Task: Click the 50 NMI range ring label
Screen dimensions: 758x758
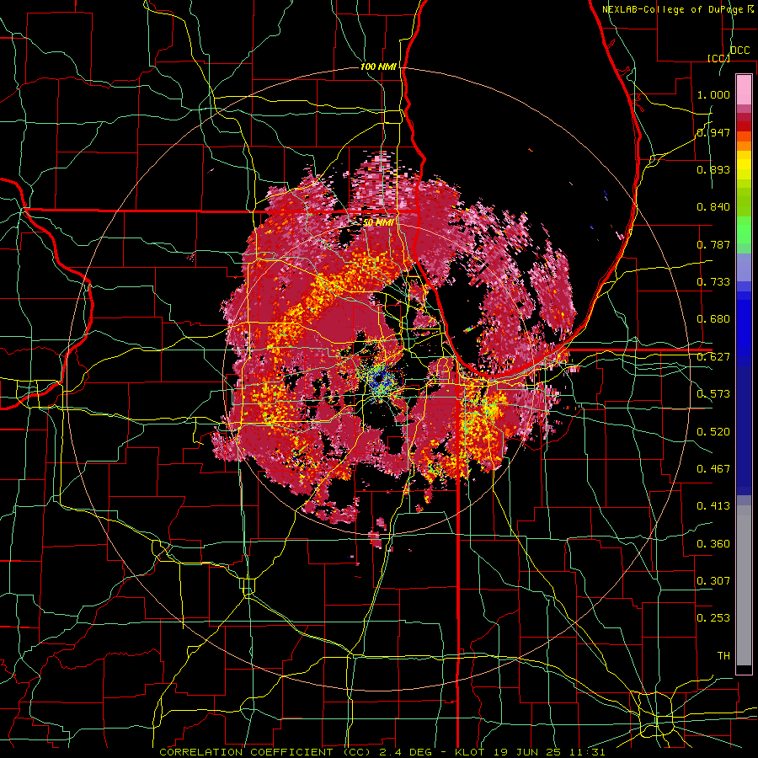Action: click(x=378, y=223)
